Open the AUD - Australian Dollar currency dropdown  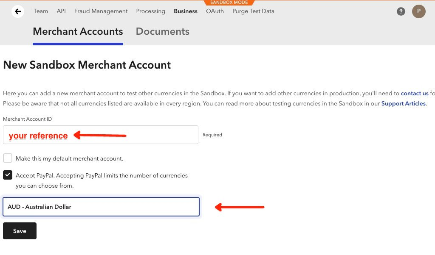101,207
